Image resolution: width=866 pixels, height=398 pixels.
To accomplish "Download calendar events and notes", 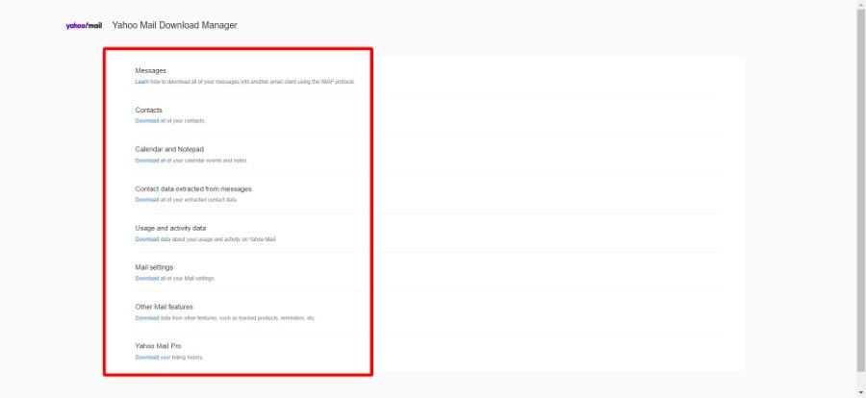I will 147,161.
